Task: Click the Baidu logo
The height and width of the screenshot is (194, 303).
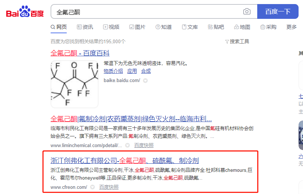Action: (x=25, y=12)
